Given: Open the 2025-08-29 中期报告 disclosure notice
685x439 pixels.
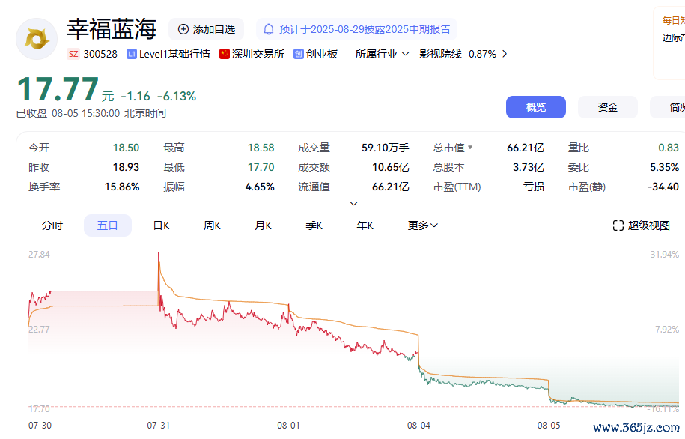Looking at the screenshot, I should pos(356,29).
